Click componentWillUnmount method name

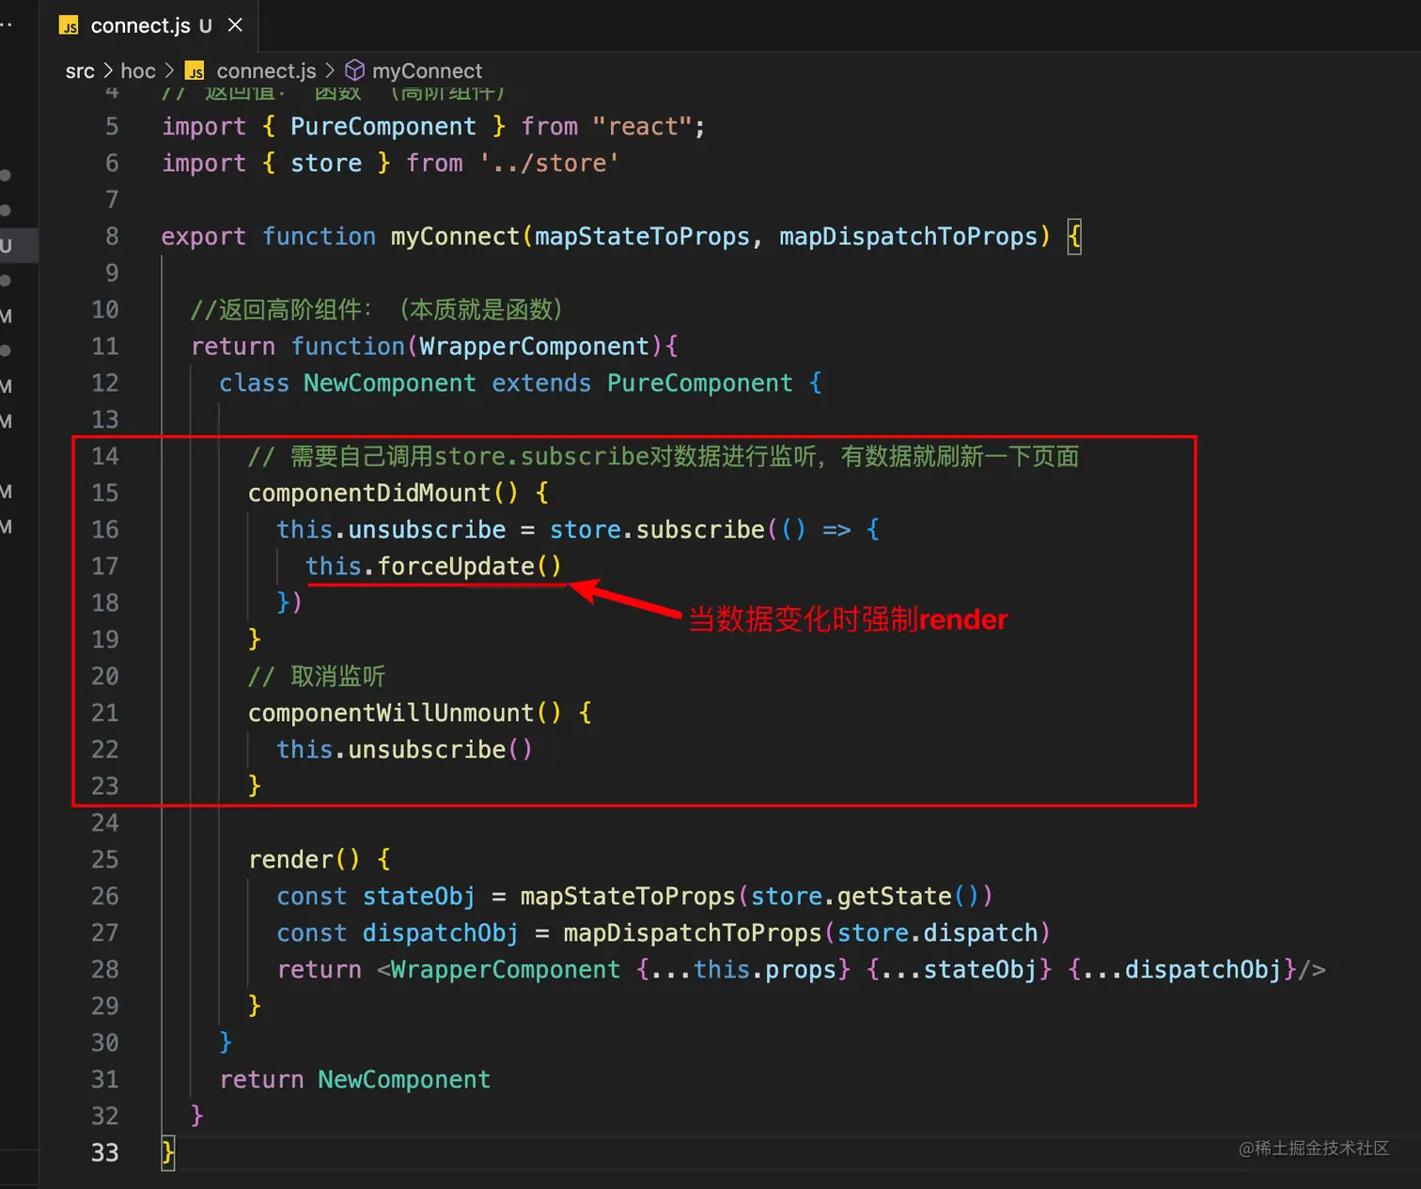pos(391,712)
